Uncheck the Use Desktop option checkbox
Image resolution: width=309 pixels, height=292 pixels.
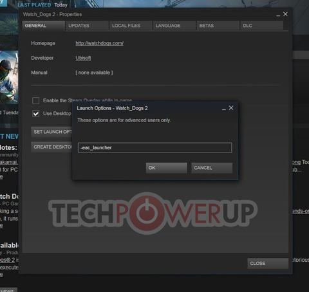(x=35, y=113)
